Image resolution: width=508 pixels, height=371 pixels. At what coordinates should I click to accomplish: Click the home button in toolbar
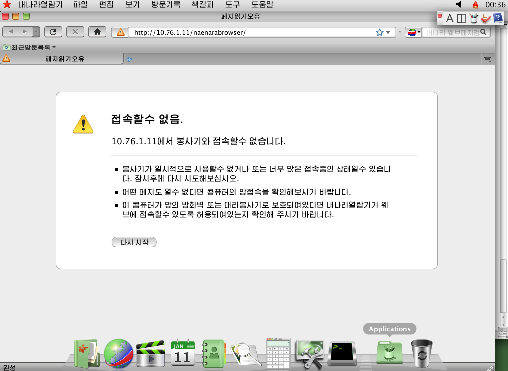(x=97, y=32)
